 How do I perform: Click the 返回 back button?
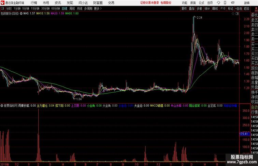tap(246, 9)
